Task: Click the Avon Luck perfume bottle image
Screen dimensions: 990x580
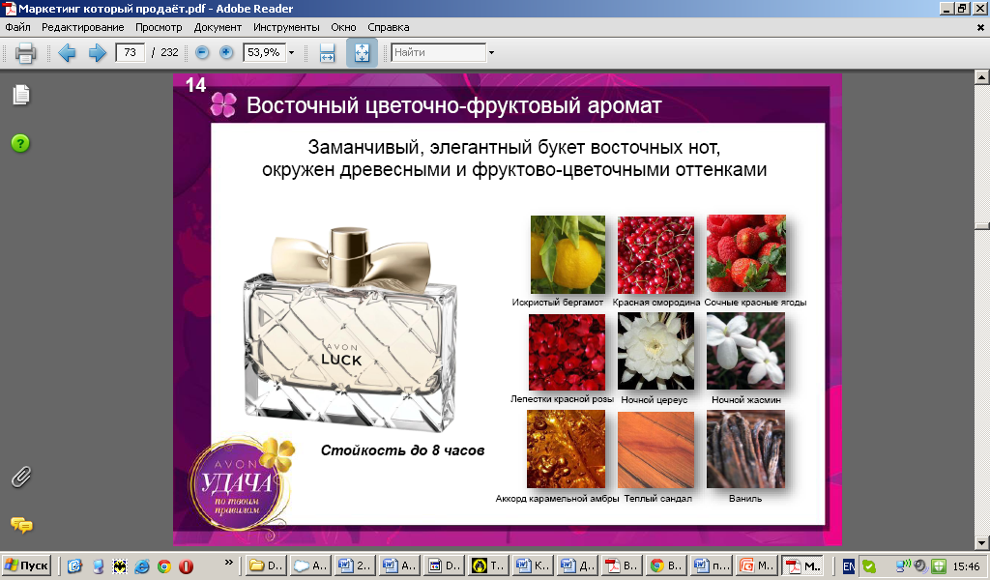Action: point(350,328)
